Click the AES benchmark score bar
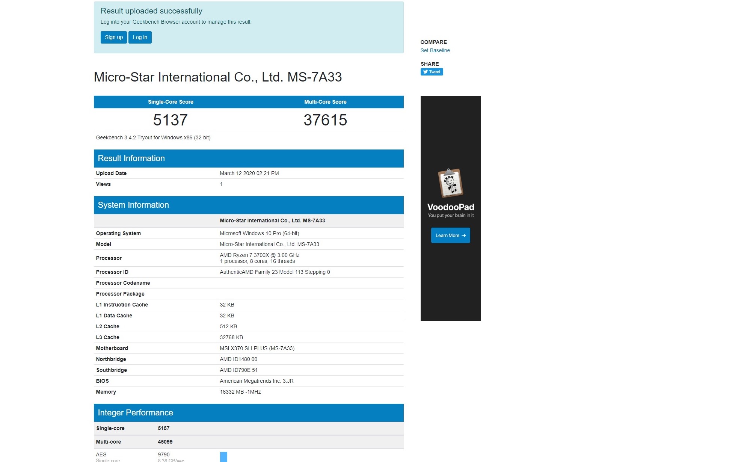The width and height of the screenshot is (741, 462). [x=223, y=457]
